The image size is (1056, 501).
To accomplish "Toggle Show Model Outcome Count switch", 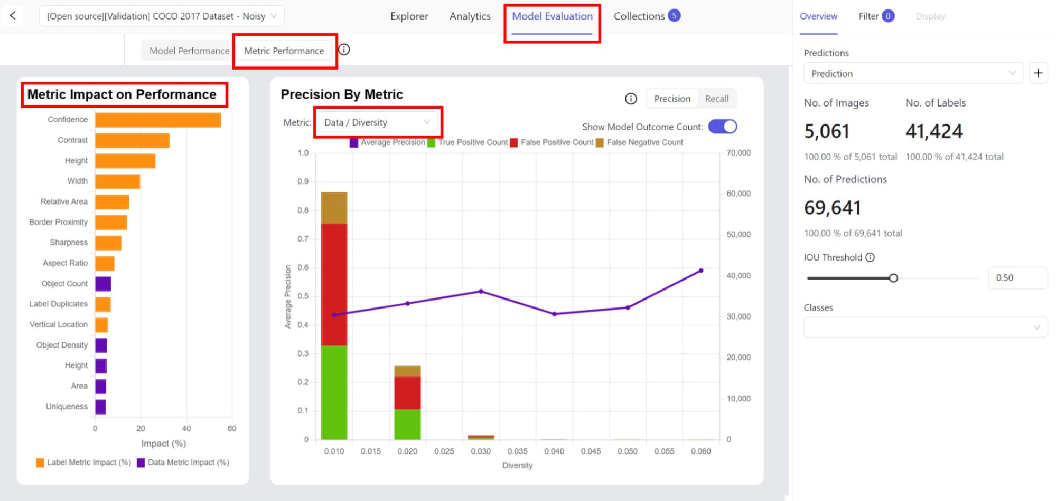I will (x=722, y=127).
